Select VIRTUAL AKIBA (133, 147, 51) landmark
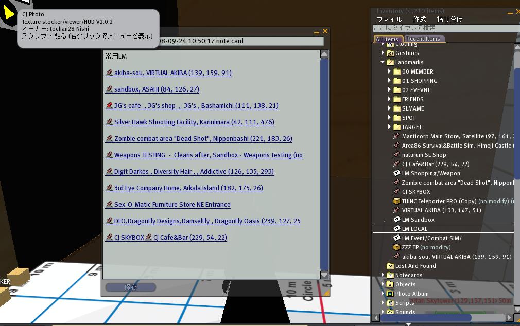520x326 pixels. tap(441, 210)
